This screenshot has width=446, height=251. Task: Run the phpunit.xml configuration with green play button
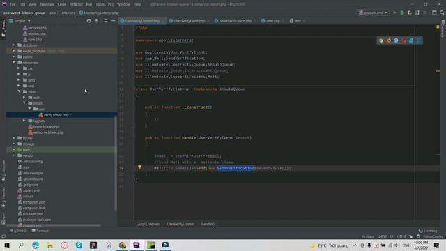coord(394,13)
